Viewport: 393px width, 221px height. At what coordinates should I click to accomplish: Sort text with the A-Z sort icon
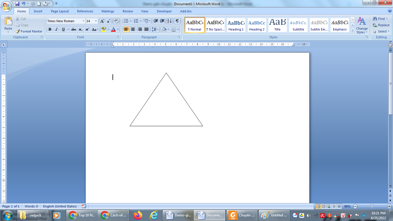(169, 21)
